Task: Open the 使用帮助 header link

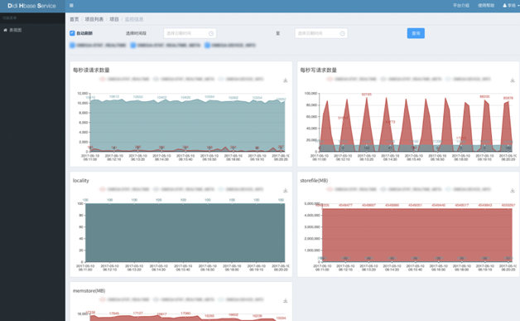Action: [486, 5]
